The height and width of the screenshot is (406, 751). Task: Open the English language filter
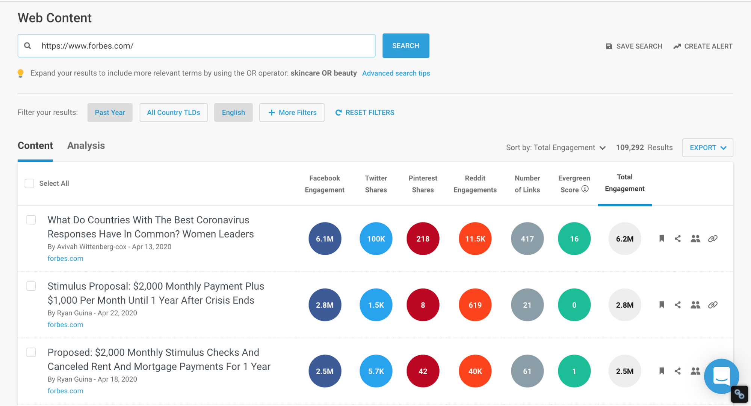click(x=233, y=113)
